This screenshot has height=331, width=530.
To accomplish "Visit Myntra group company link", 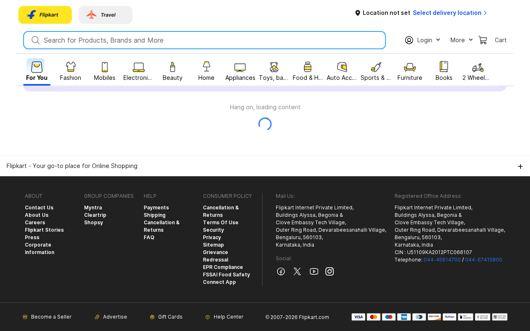I will click(x=93, y=208).
